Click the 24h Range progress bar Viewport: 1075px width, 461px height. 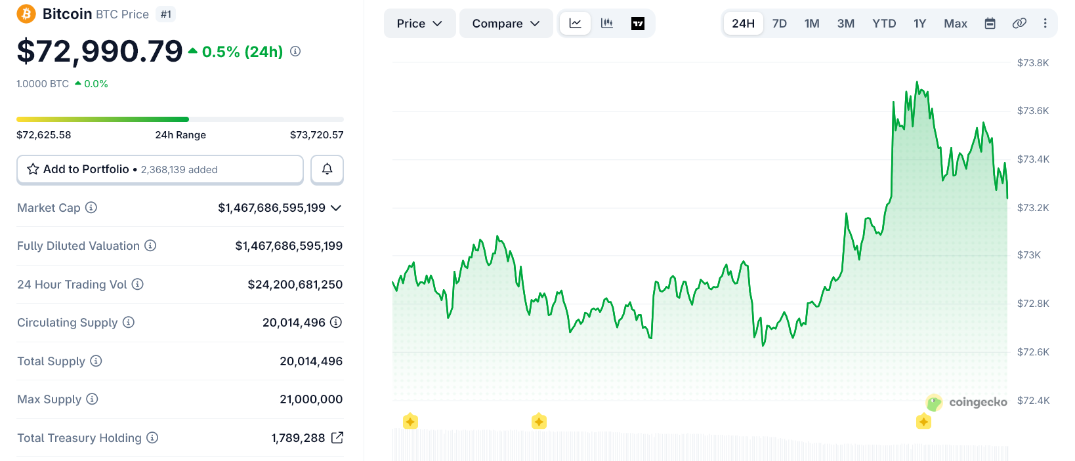180,119
